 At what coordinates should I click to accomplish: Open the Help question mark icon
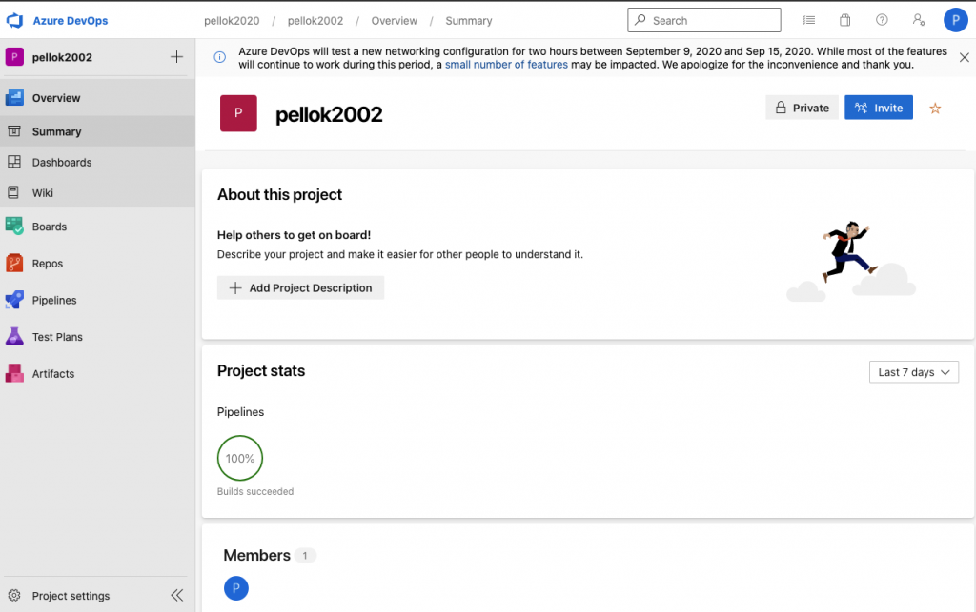point(882,20)
